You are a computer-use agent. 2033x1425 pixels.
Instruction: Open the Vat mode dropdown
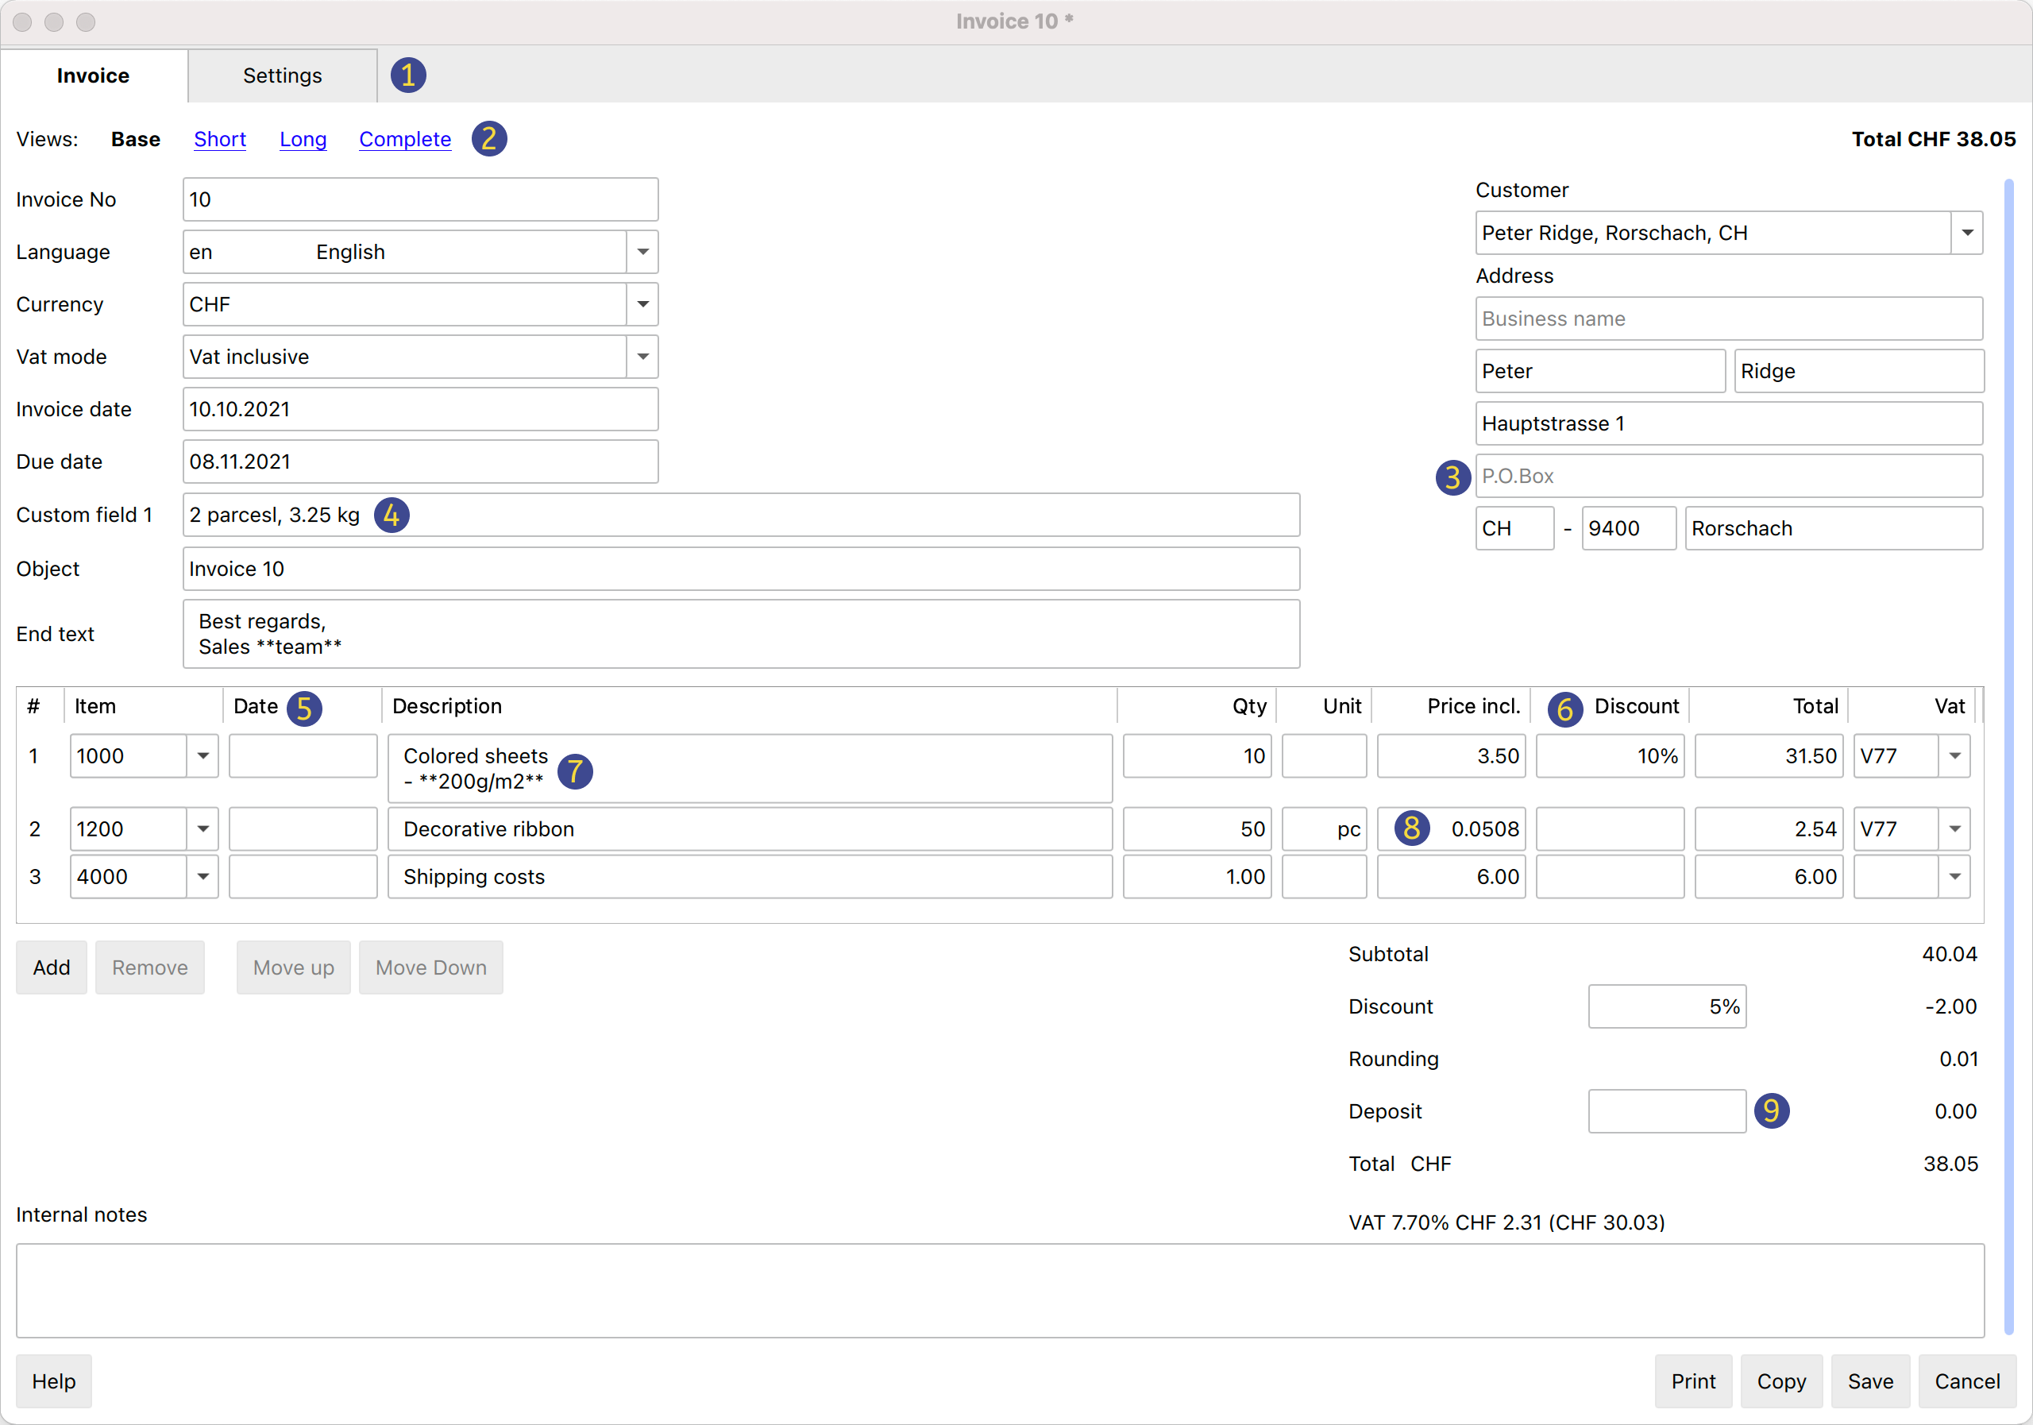tap(642, 356)
